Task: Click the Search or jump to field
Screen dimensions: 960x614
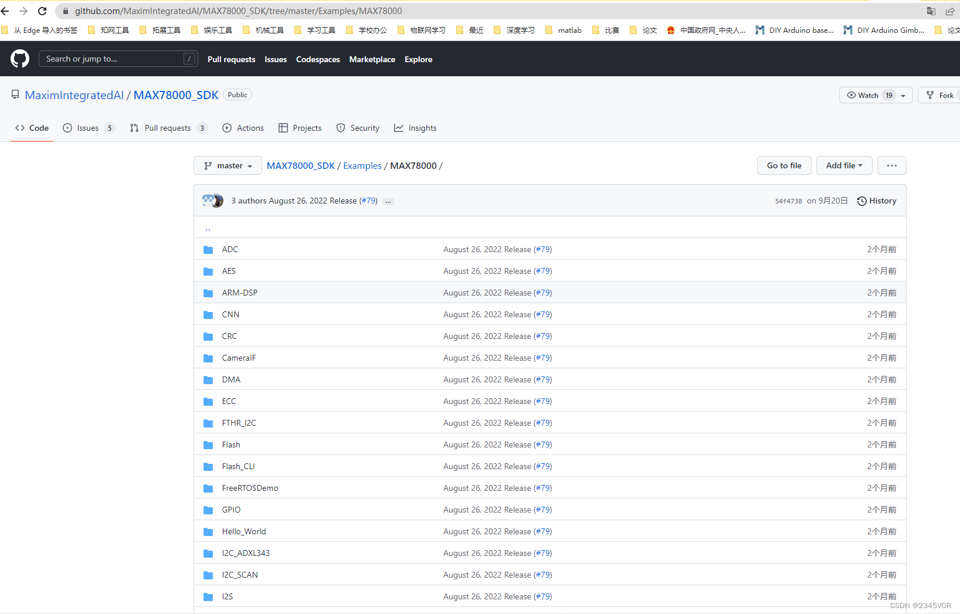Action: [x=118, y=59]
